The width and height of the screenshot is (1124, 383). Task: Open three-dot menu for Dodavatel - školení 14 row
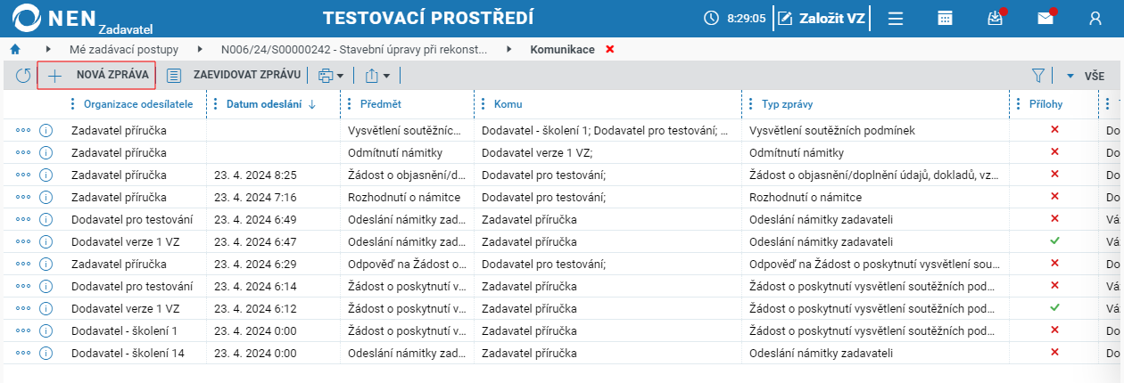23,353
